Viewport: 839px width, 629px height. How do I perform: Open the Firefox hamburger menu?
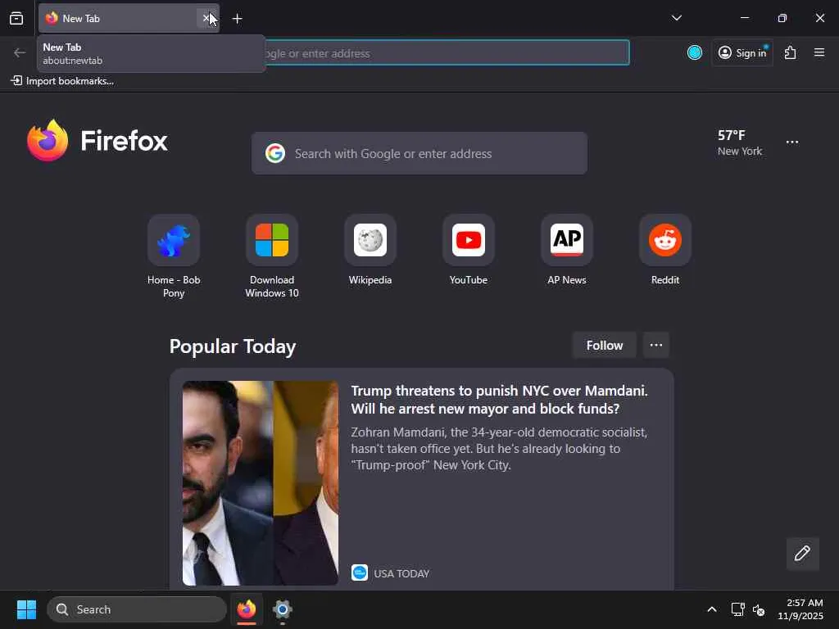(x=819, y=52)
